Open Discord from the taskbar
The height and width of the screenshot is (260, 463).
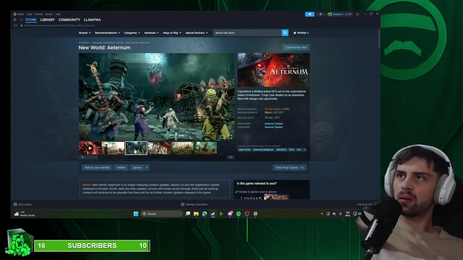(x=230, y=214)
